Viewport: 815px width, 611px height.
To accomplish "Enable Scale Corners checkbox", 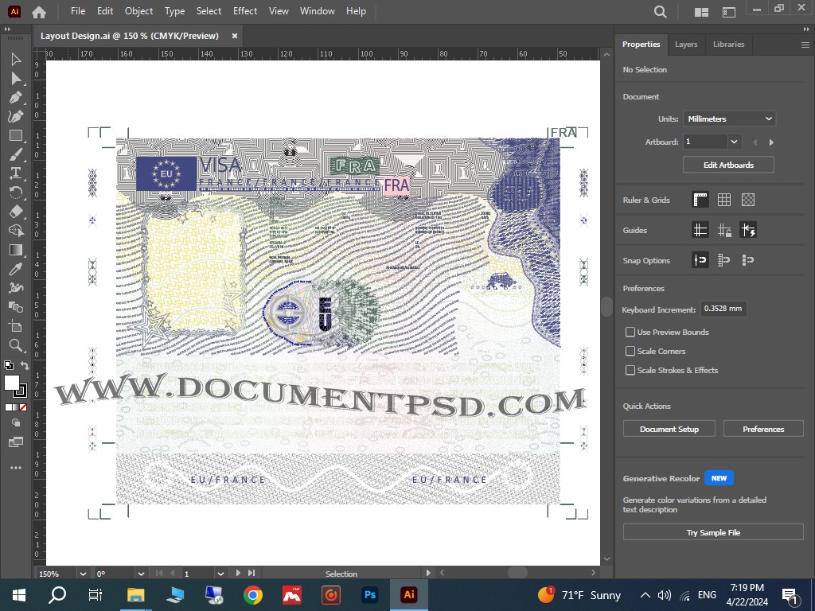I will [x=630, y=351].
